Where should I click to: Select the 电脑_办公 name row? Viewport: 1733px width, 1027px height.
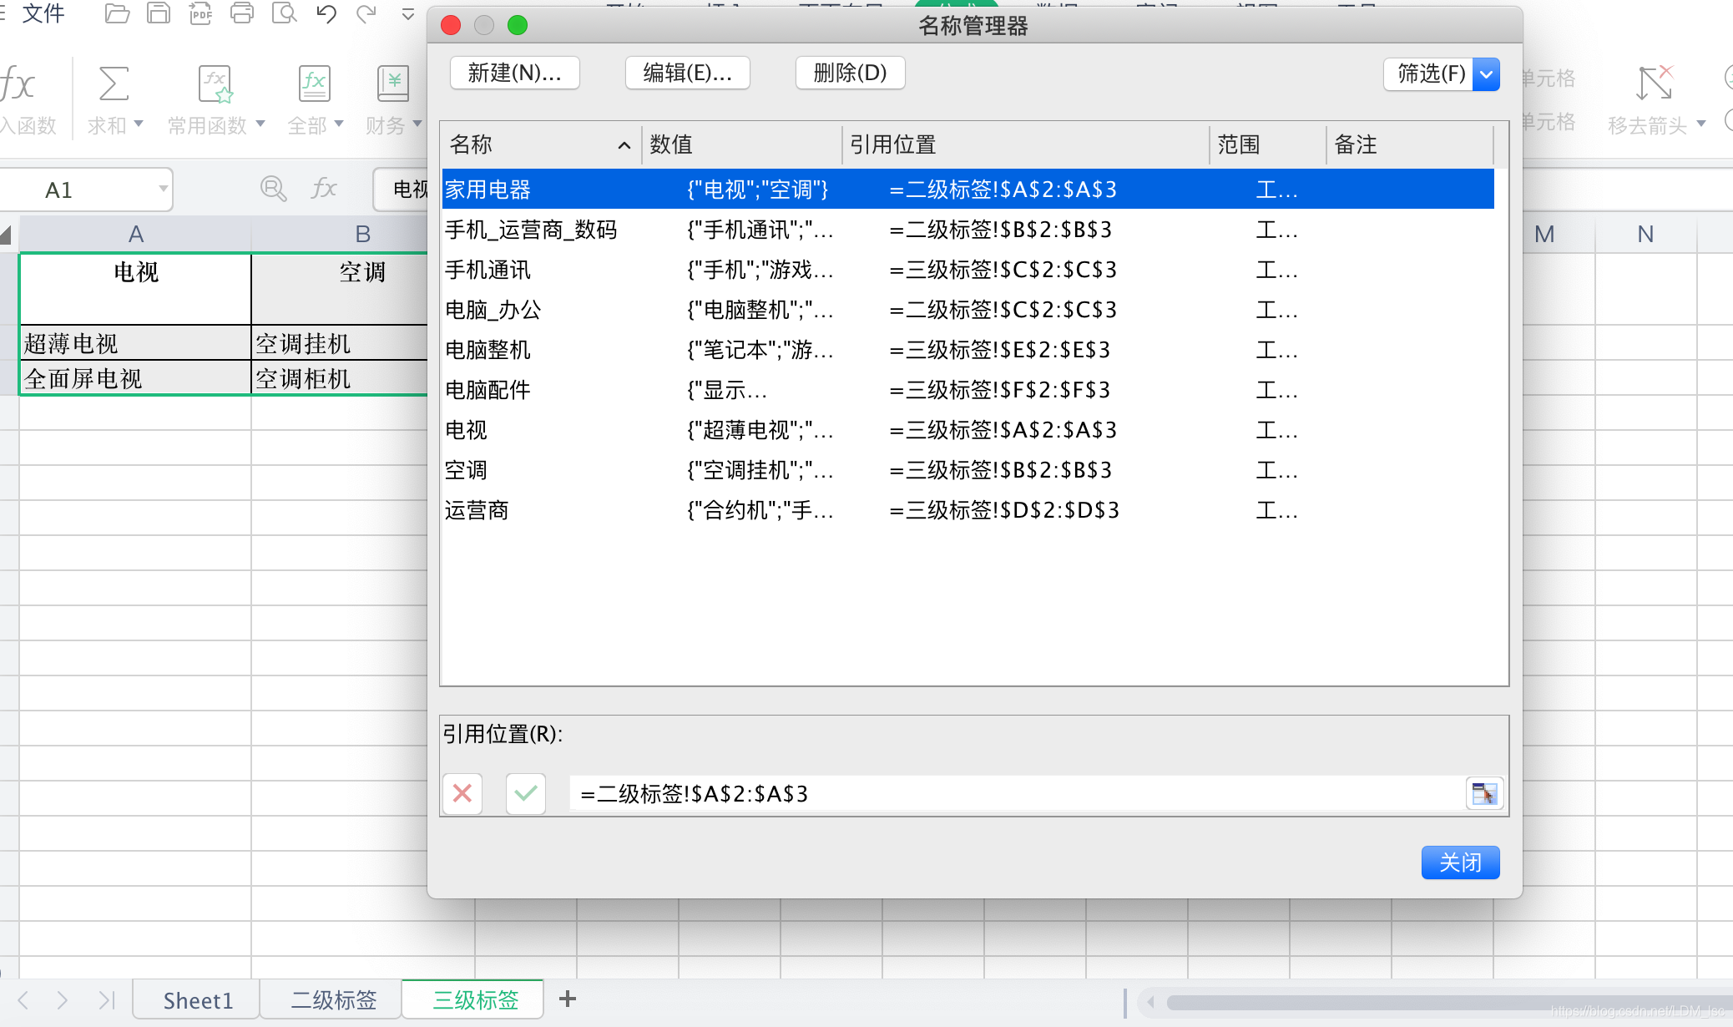(968, 310)
